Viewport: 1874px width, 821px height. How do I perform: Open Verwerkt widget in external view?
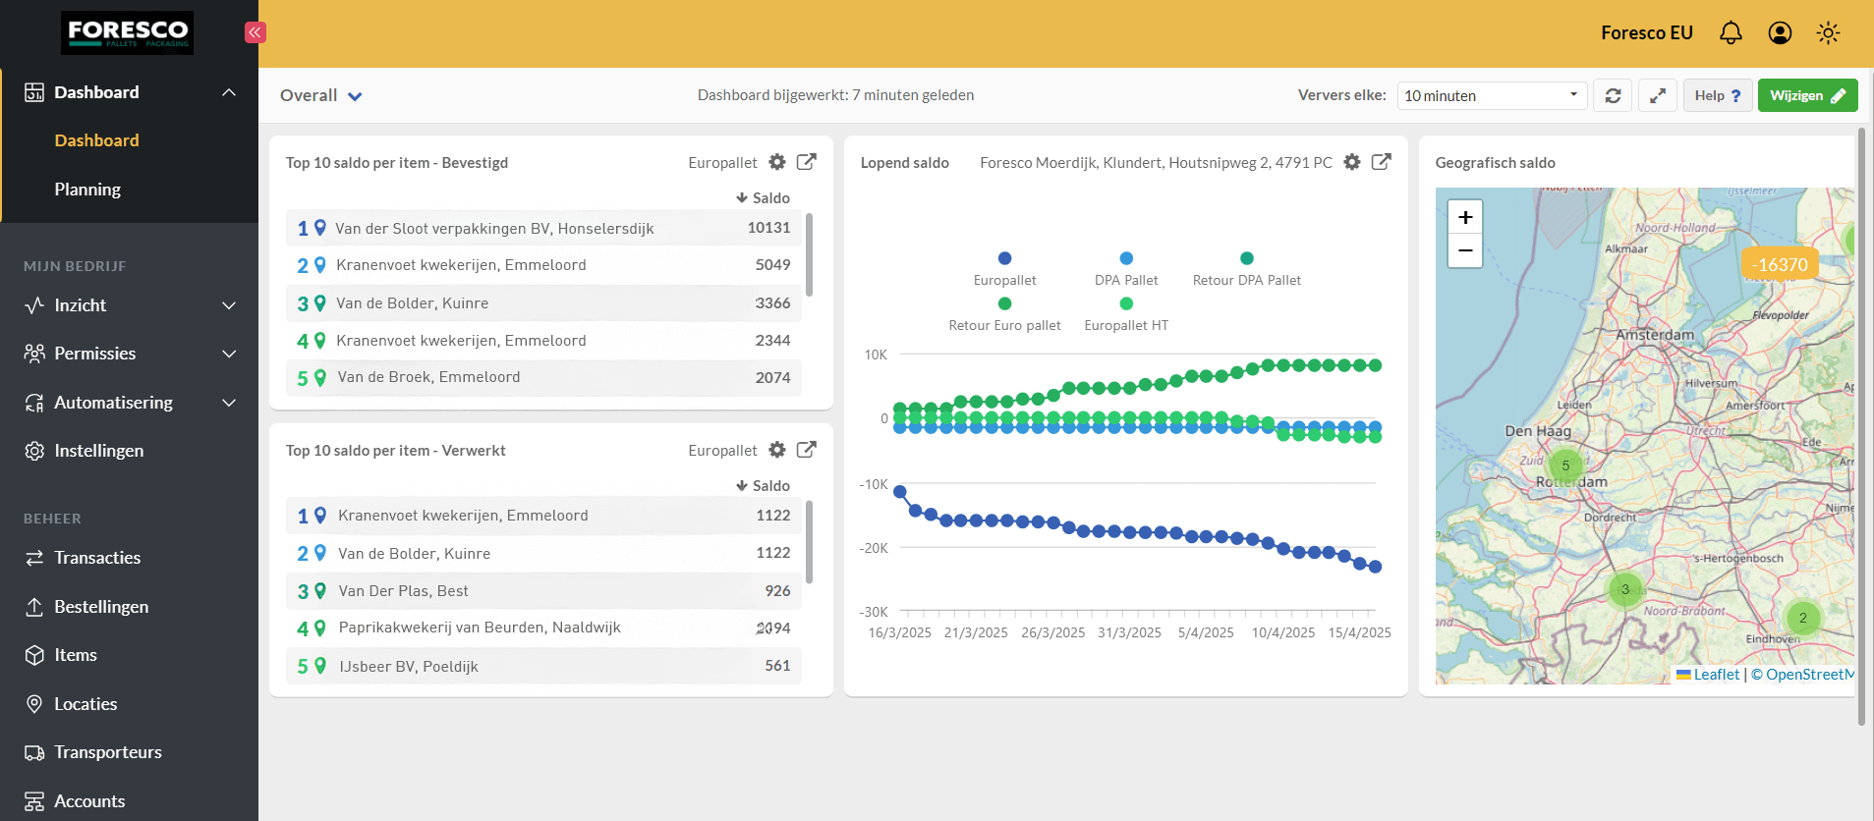(x=806, y=450)
